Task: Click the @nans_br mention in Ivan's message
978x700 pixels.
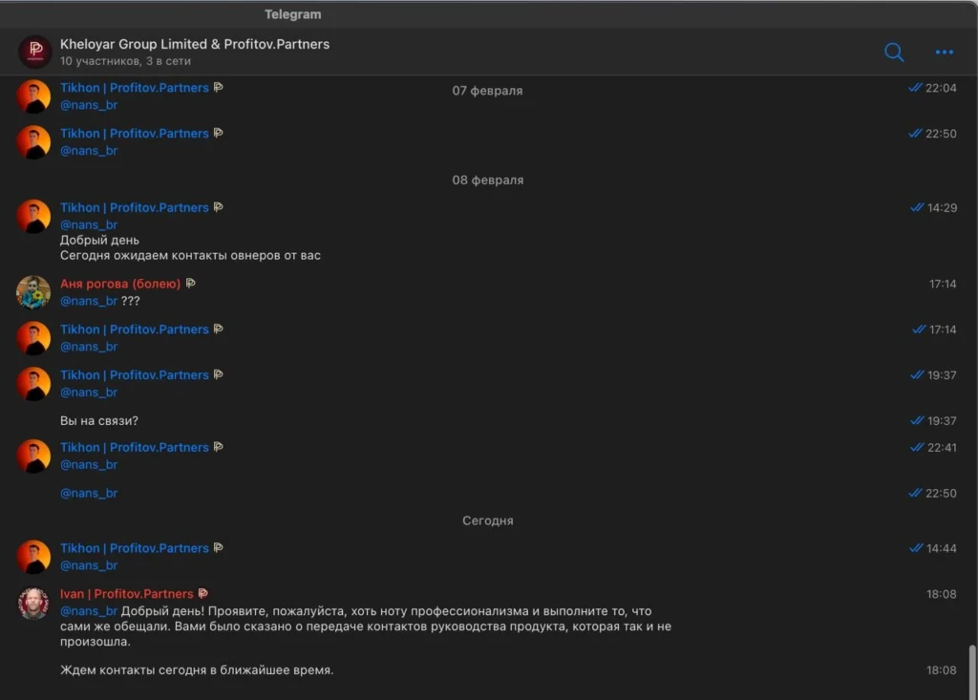Action: click(x=89, y=611)
